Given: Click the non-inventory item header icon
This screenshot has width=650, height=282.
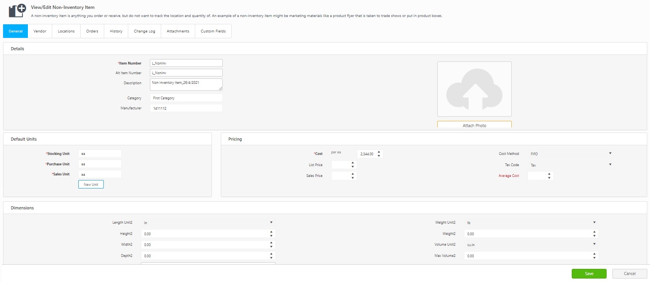Looking at the screenshot, I should [x=17, y=10].
